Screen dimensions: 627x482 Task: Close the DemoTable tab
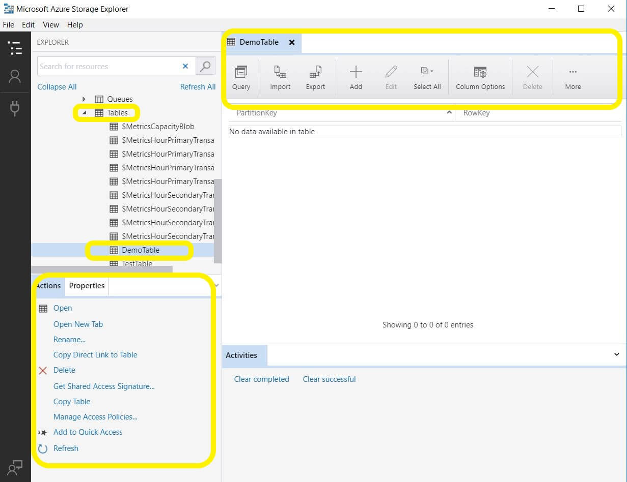[292, 42]
